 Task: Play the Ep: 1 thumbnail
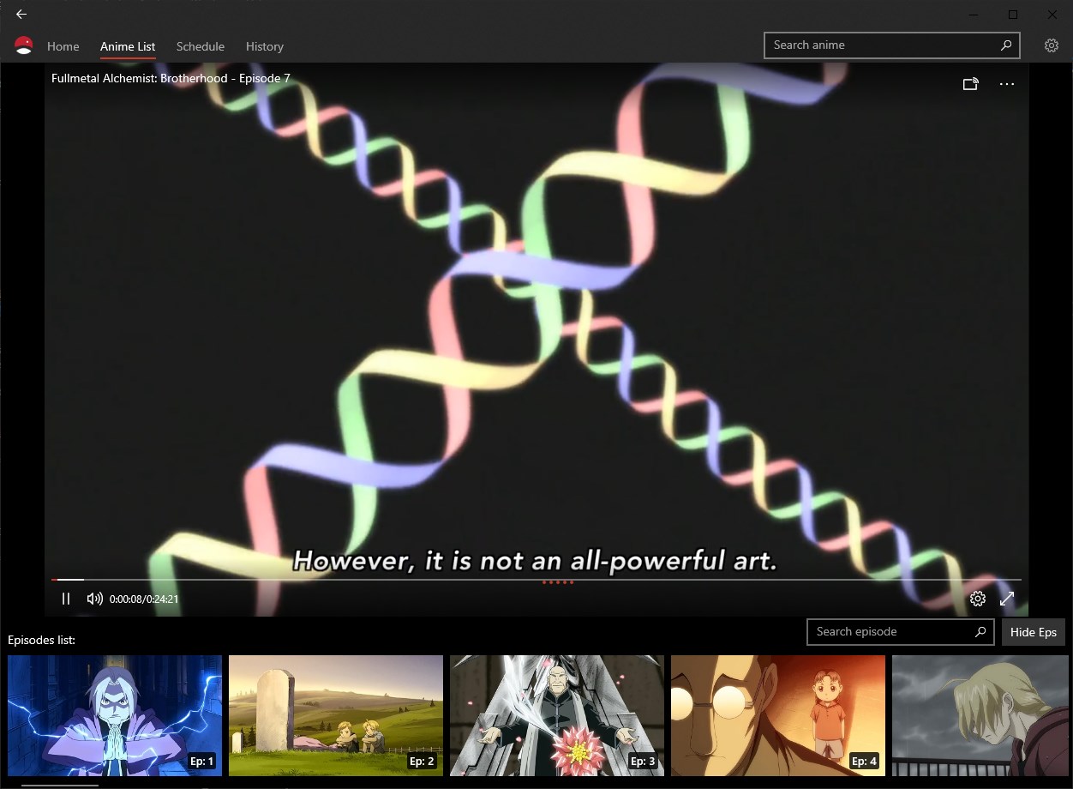pos(115,715)
